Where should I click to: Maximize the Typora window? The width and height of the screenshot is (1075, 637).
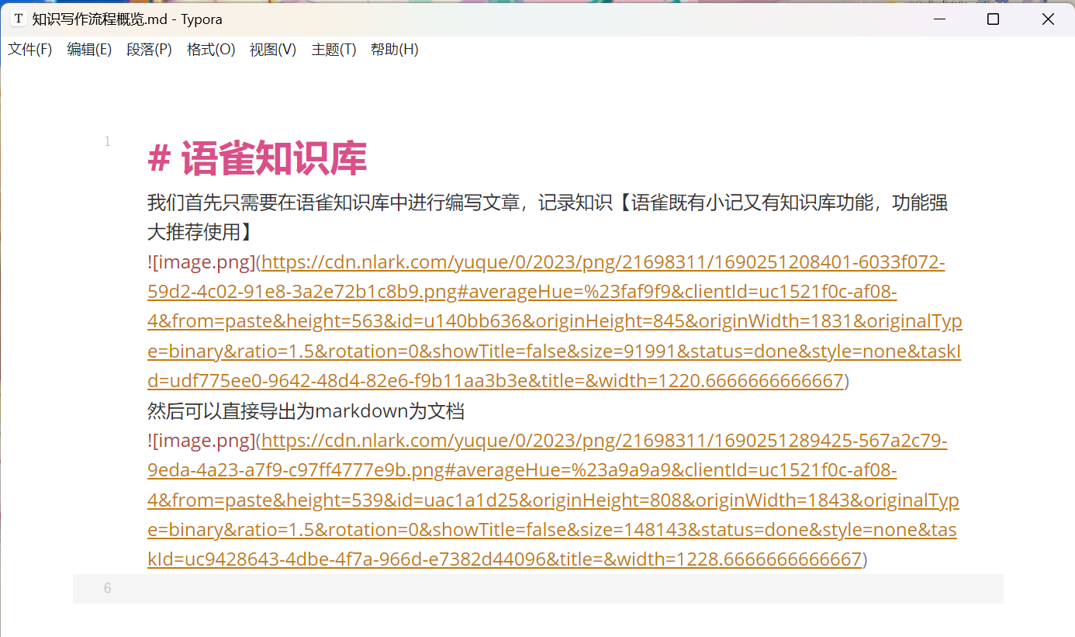tap(993, 19)
